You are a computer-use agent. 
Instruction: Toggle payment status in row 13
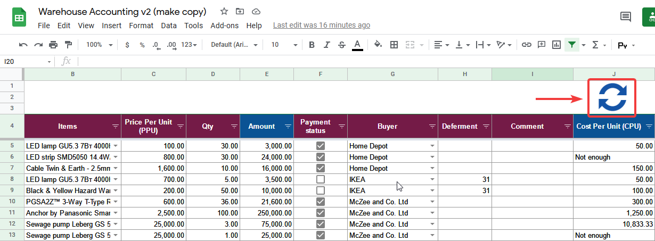(x=321, y=235)
